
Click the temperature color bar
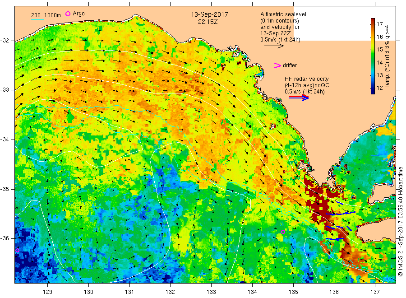[x=373, y=56]
